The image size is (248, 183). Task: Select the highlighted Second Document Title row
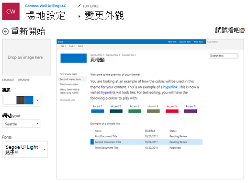[x=147, y=142]
